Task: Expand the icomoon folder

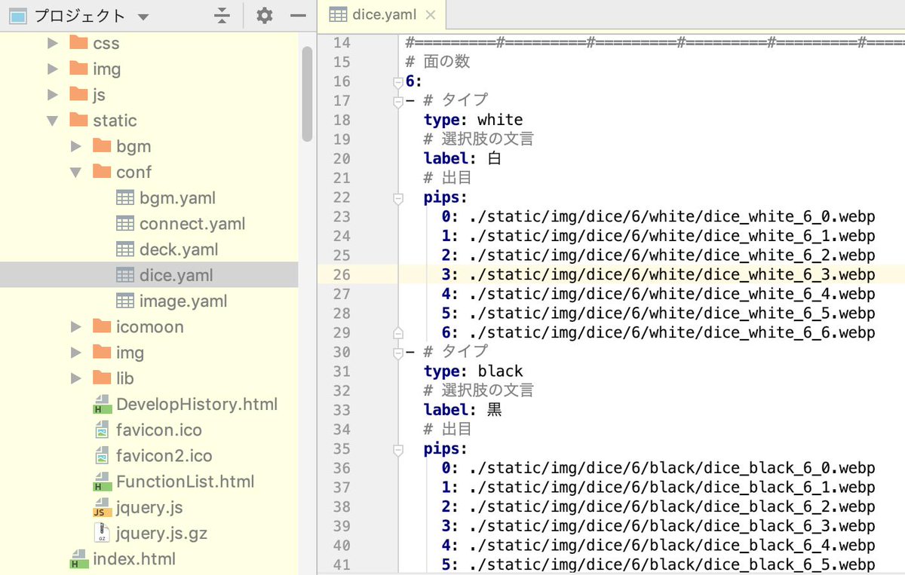Action: click(x=75, y=326)
